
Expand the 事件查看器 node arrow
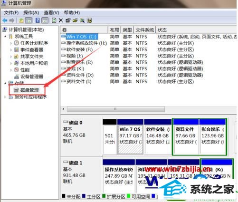[11, 50]
